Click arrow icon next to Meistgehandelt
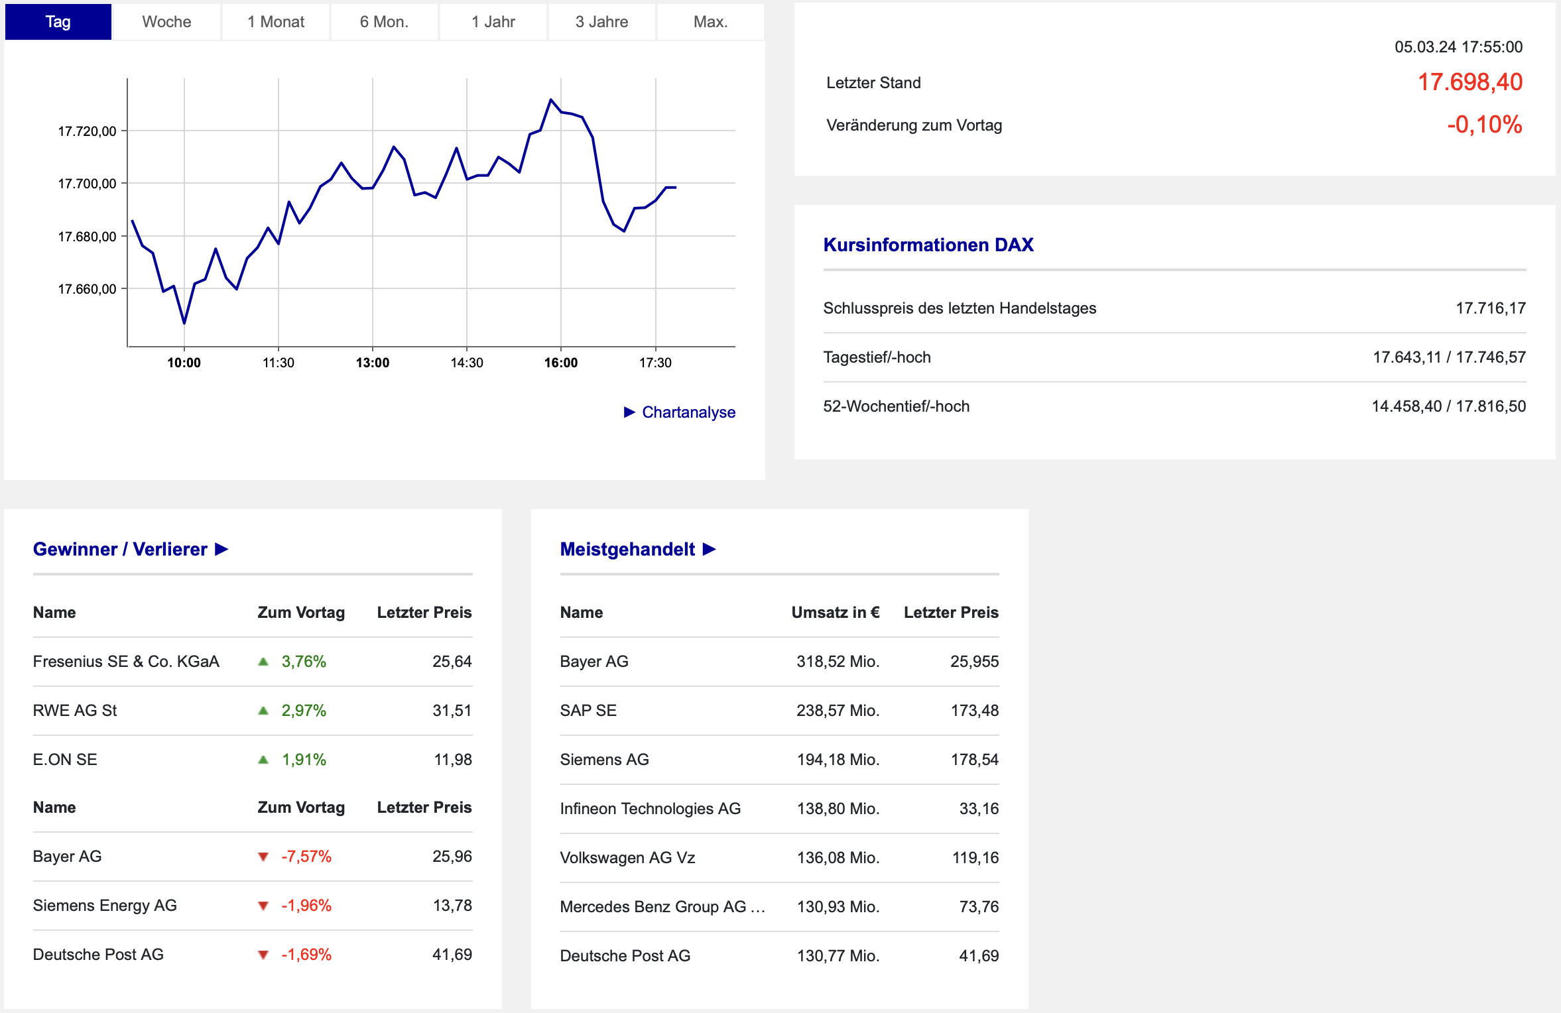Image resolution: width=1561 pixels, height=1013 pixels. tap(710, 549)
